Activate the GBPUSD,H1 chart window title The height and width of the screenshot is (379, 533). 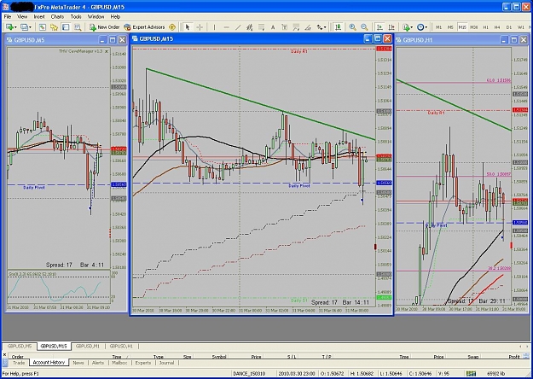(417, 40)
